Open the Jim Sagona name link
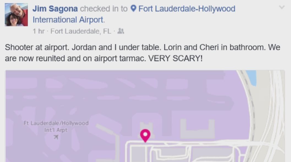 pyautogui.click(x=55, y=9)
